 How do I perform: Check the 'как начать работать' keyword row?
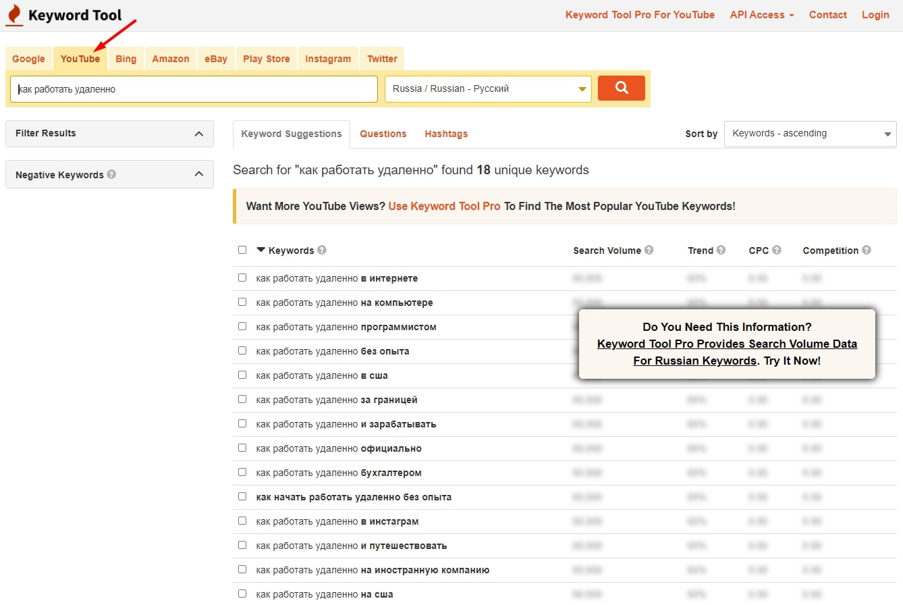(242, 496)
